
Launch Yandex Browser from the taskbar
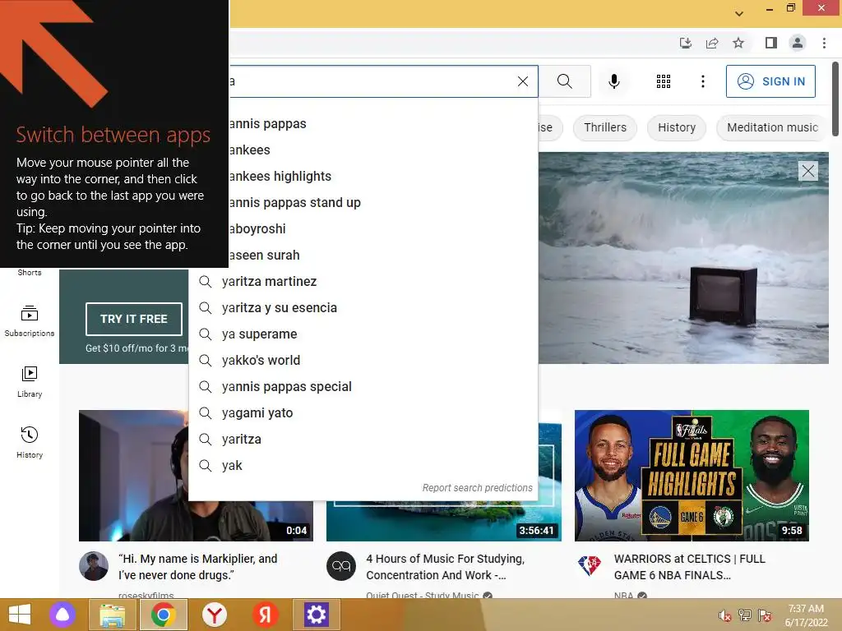coord(215,615)
